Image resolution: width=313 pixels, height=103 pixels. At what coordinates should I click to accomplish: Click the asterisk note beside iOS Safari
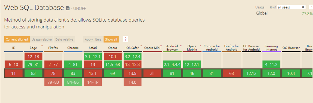coord(141,46)
